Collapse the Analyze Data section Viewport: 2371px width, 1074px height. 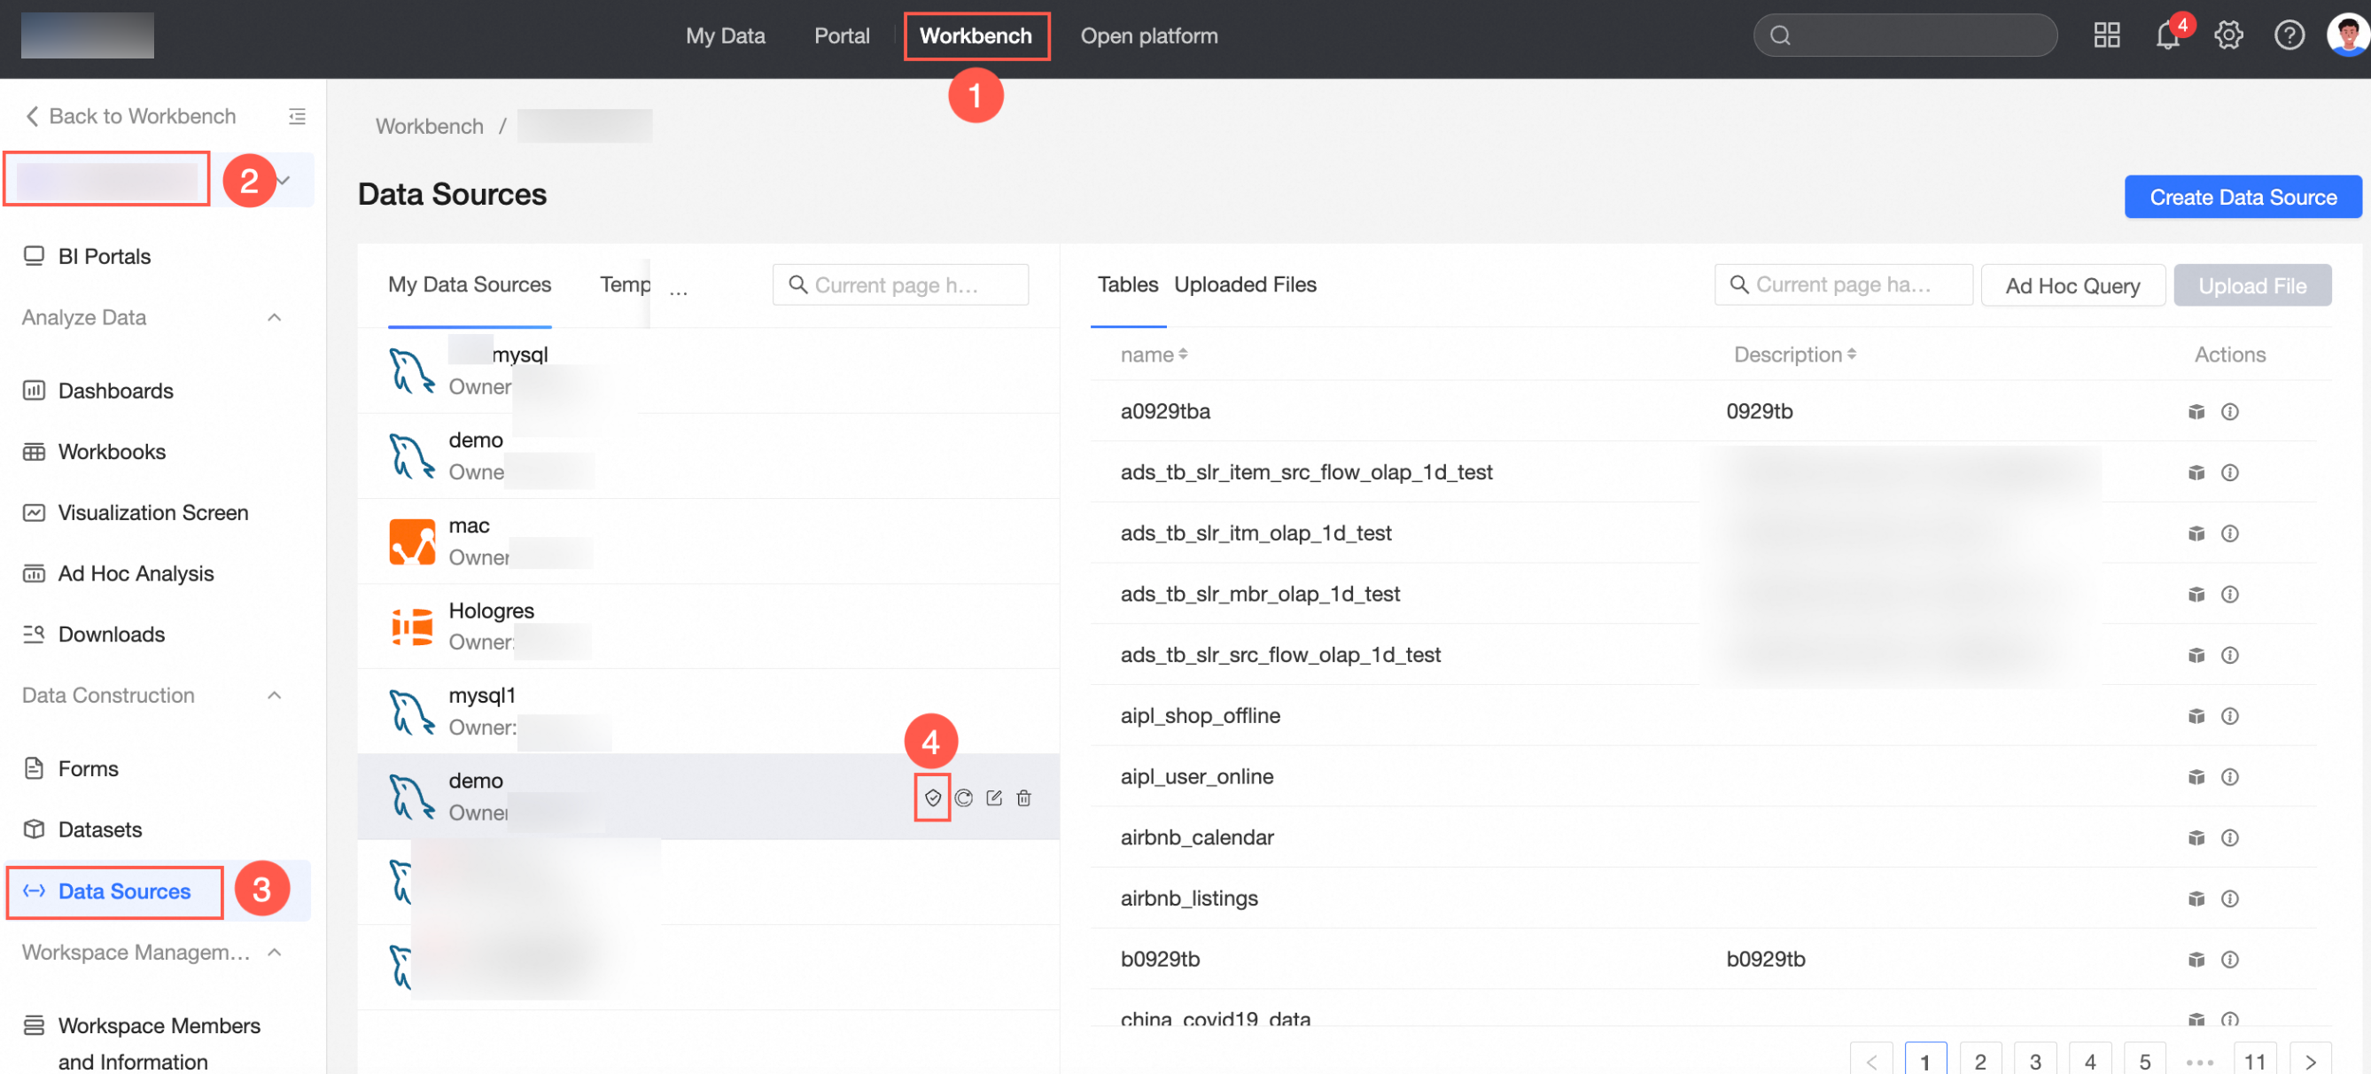coord(275,317)
